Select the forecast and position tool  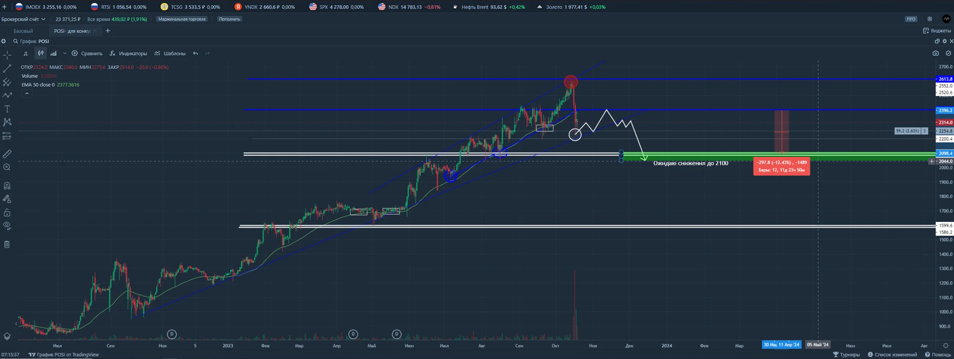point(7,136)
